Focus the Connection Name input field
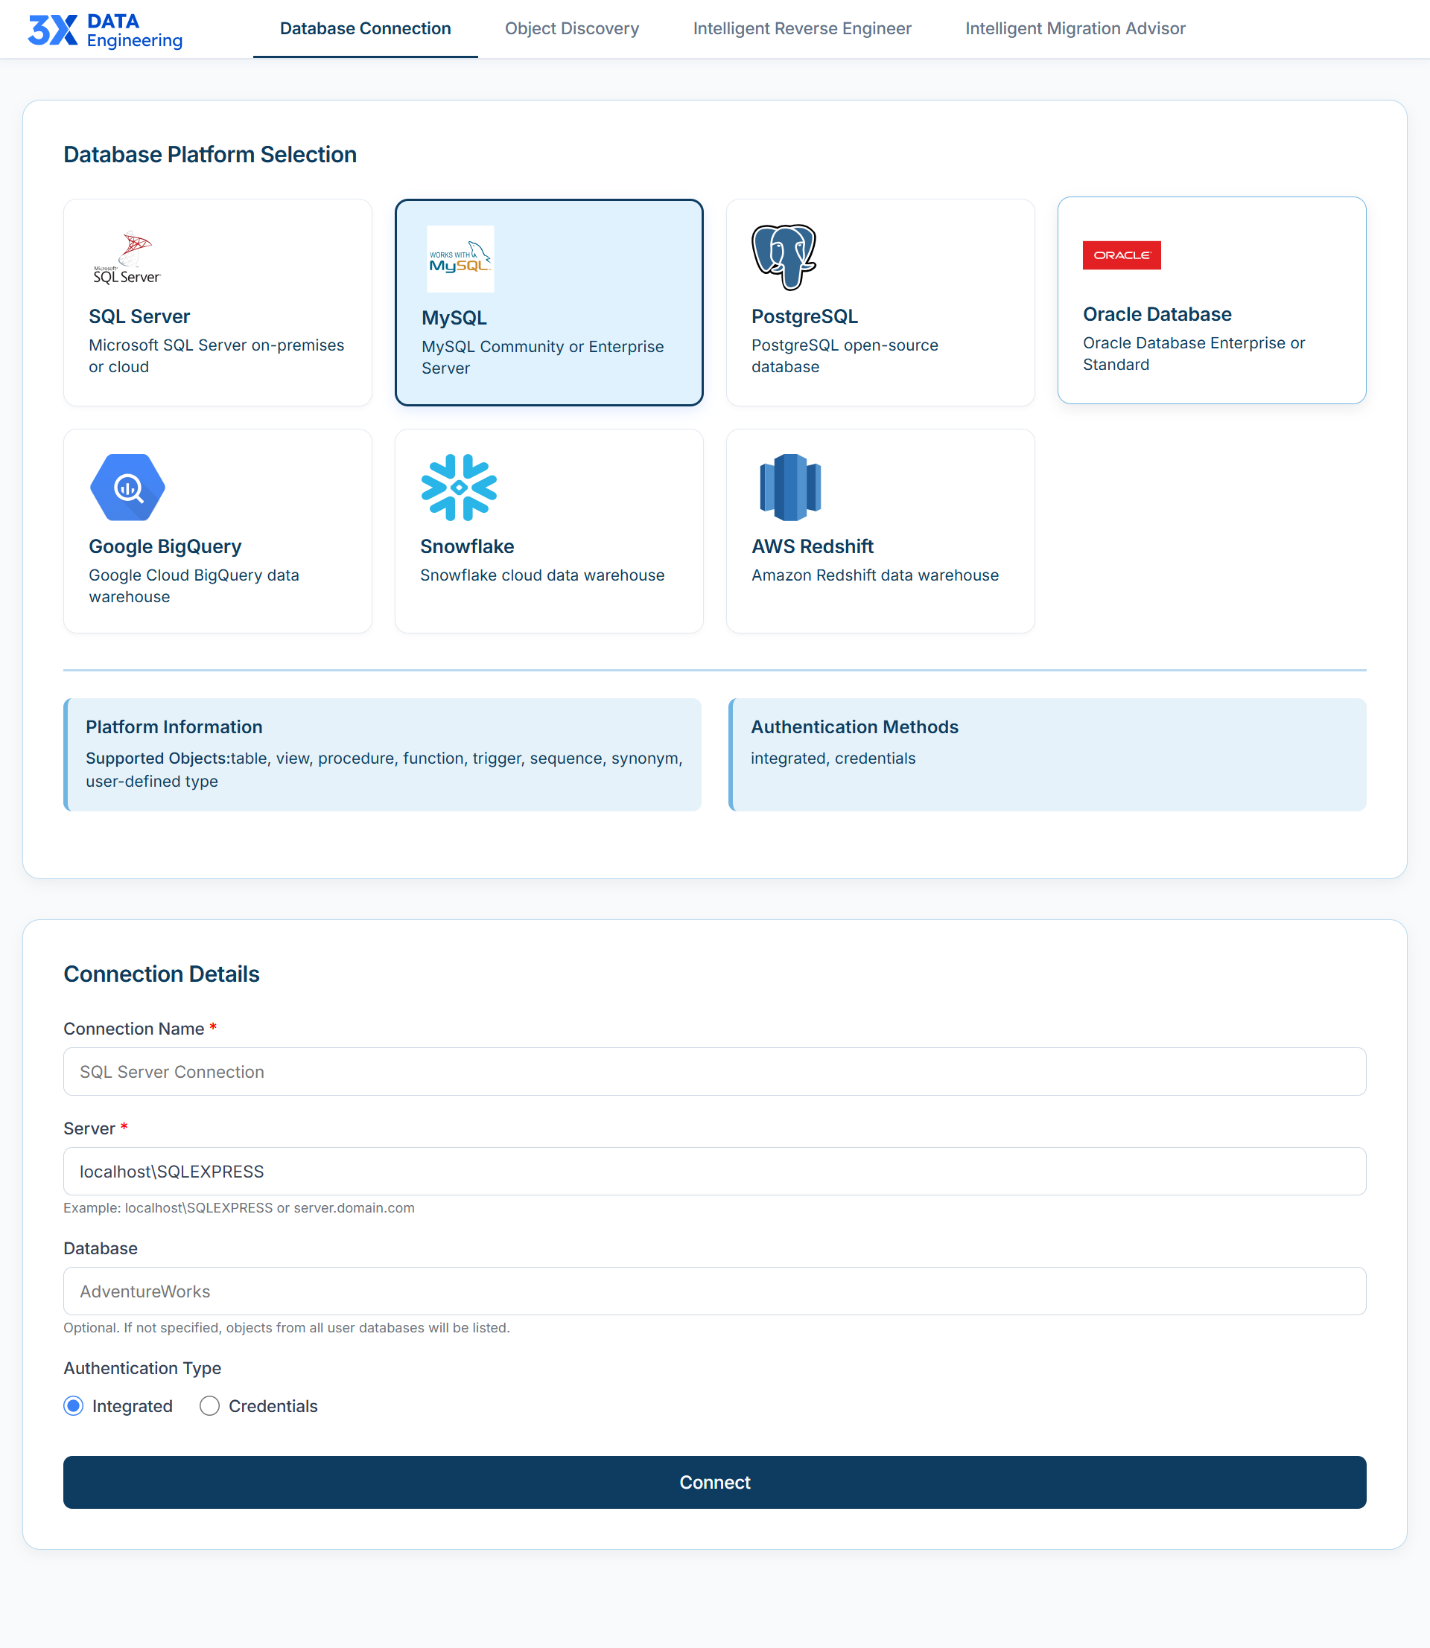 point(715,1071)
